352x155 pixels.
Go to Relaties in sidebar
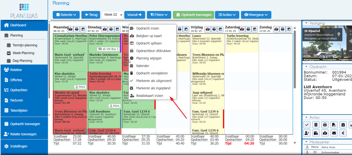point(24,70)
